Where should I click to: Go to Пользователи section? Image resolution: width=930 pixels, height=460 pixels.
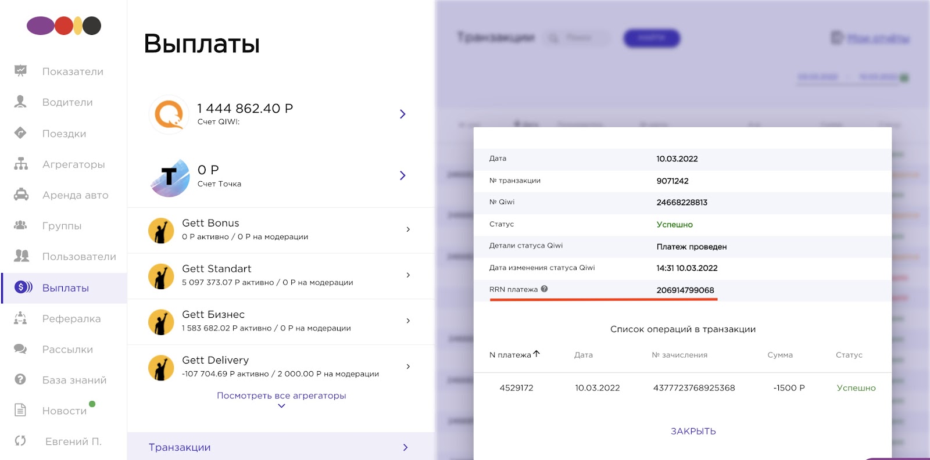click(79, 257)
